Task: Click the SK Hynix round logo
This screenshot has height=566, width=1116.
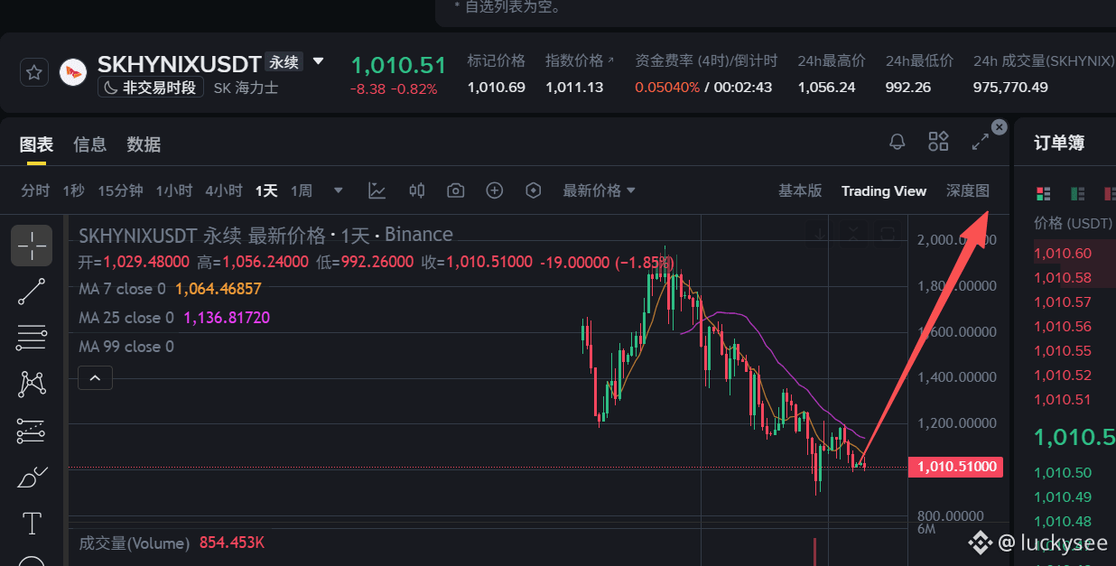Action: [73, 73]
